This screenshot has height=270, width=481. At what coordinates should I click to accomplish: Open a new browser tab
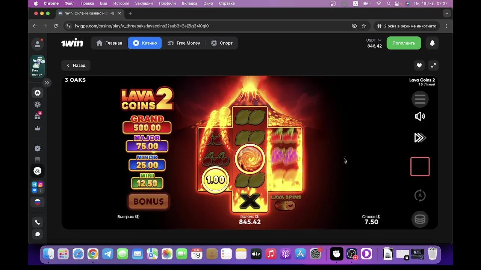click(130, 13)
